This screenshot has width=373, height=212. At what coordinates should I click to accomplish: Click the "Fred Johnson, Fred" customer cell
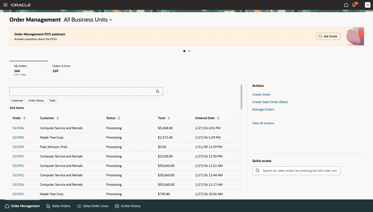(54, 147)
